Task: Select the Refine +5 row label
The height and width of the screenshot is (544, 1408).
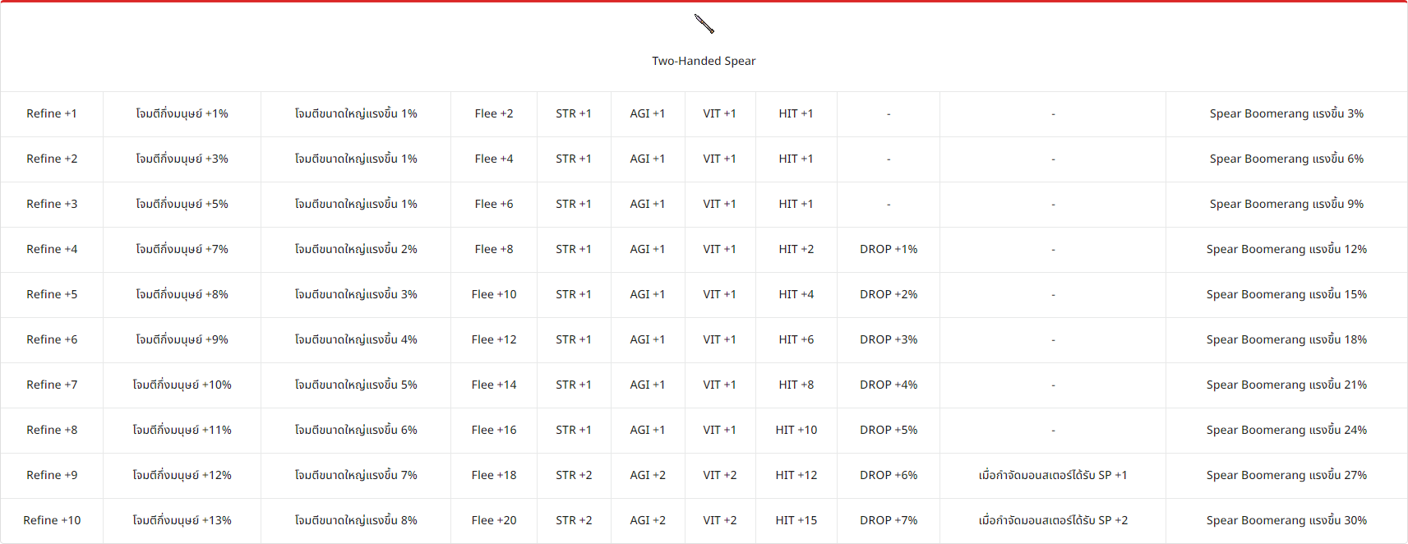Action: pyautogui.click(x=52, y=294)
